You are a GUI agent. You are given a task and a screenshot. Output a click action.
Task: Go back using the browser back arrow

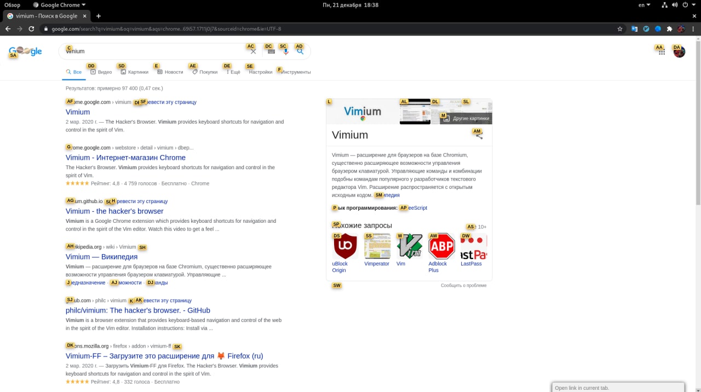click(8, 28)
